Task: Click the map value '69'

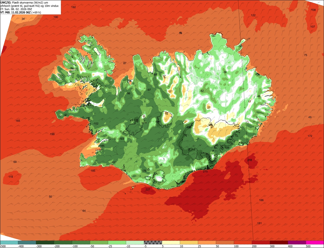Action: [x=15, y=162]
